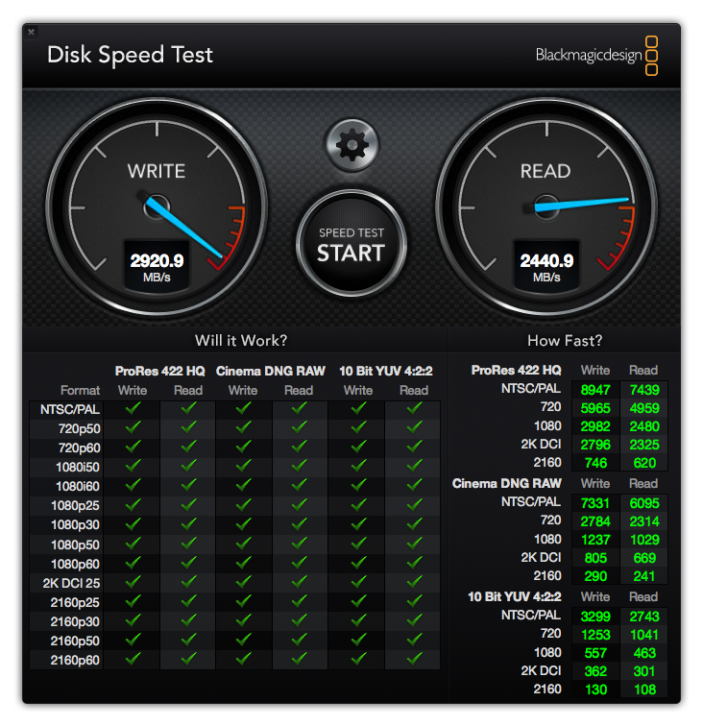Image resolution: width=703 pixels, height=726 pixels.
Task: Start the speed test
Action: pyautogui.click(x=351, y=244)
